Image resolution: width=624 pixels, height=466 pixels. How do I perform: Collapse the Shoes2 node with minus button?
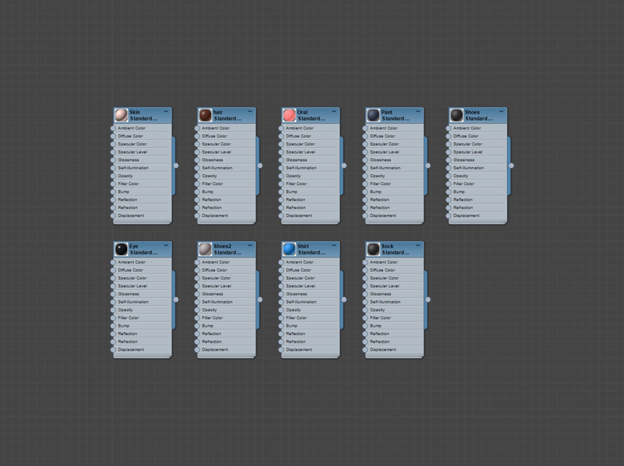[250, 246]
